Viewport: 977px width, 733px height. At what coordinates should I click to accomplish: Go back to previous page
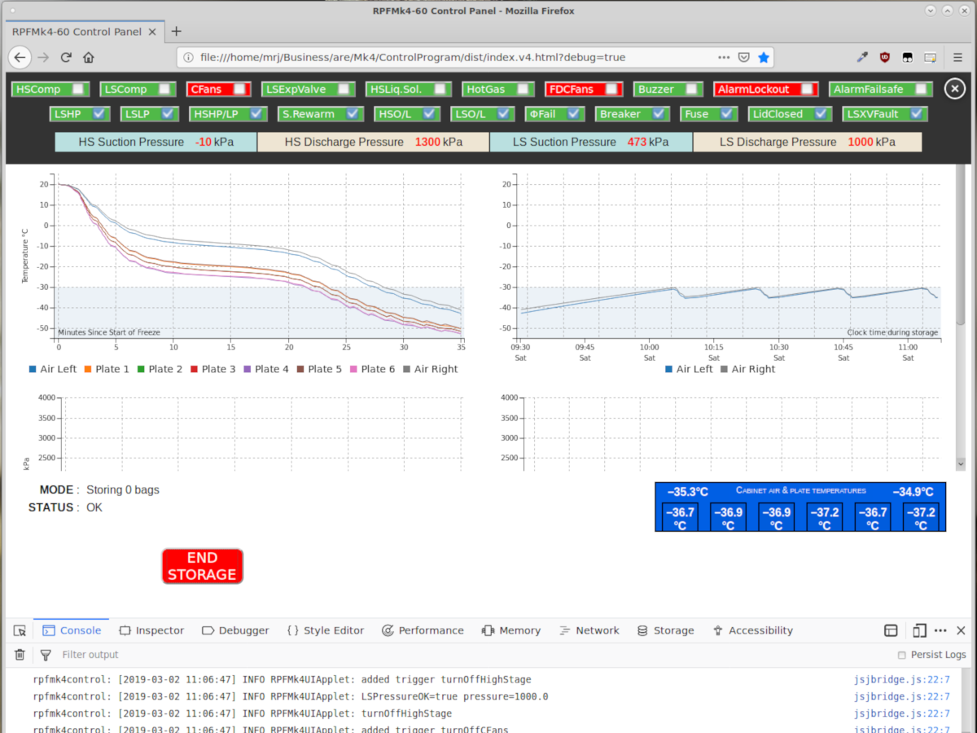[x=20, y=58]
